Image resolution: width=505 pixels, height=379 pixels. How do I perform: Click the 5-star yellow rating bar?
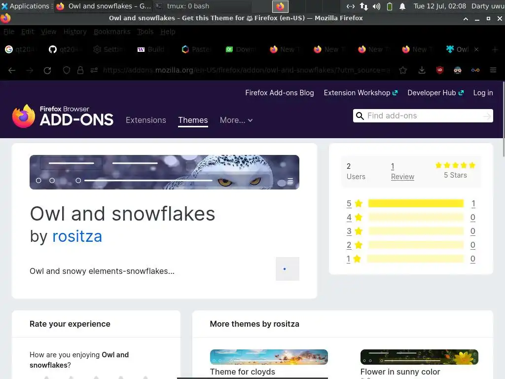[x=416, y=203]
